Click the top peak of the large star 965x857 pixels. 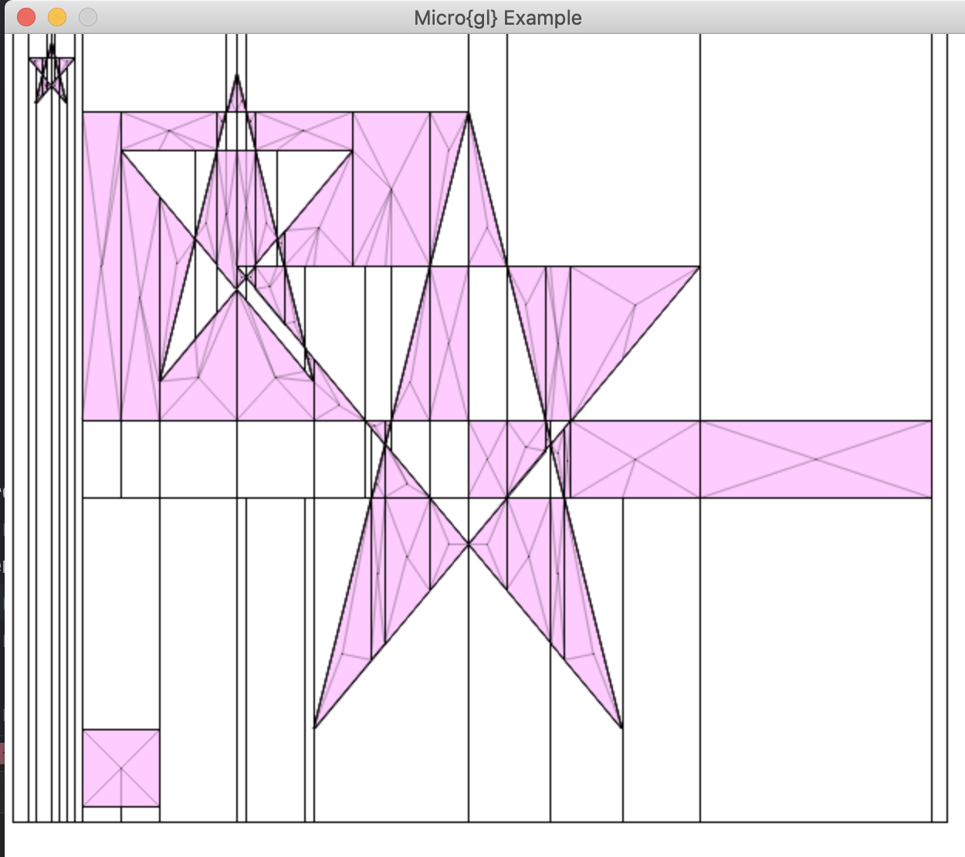(x=469, y=115)
